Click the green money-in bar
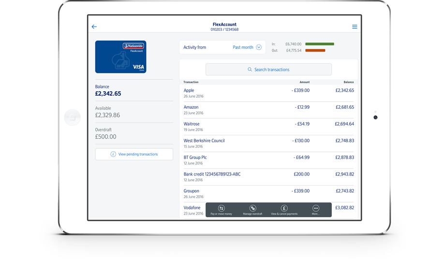Viewport: 445px width, 260px height. [x=319, y=44]
